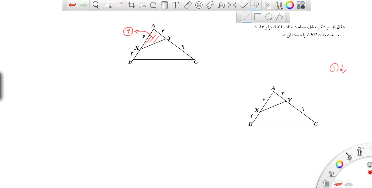Choose the rectangular Select tool

point(108,5)
